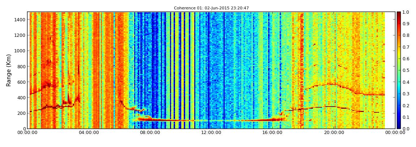The width and height of the screenshot is (416, 147).
Task: Click the colorbar 0.0 label
Action: click(x=406, y=129)
